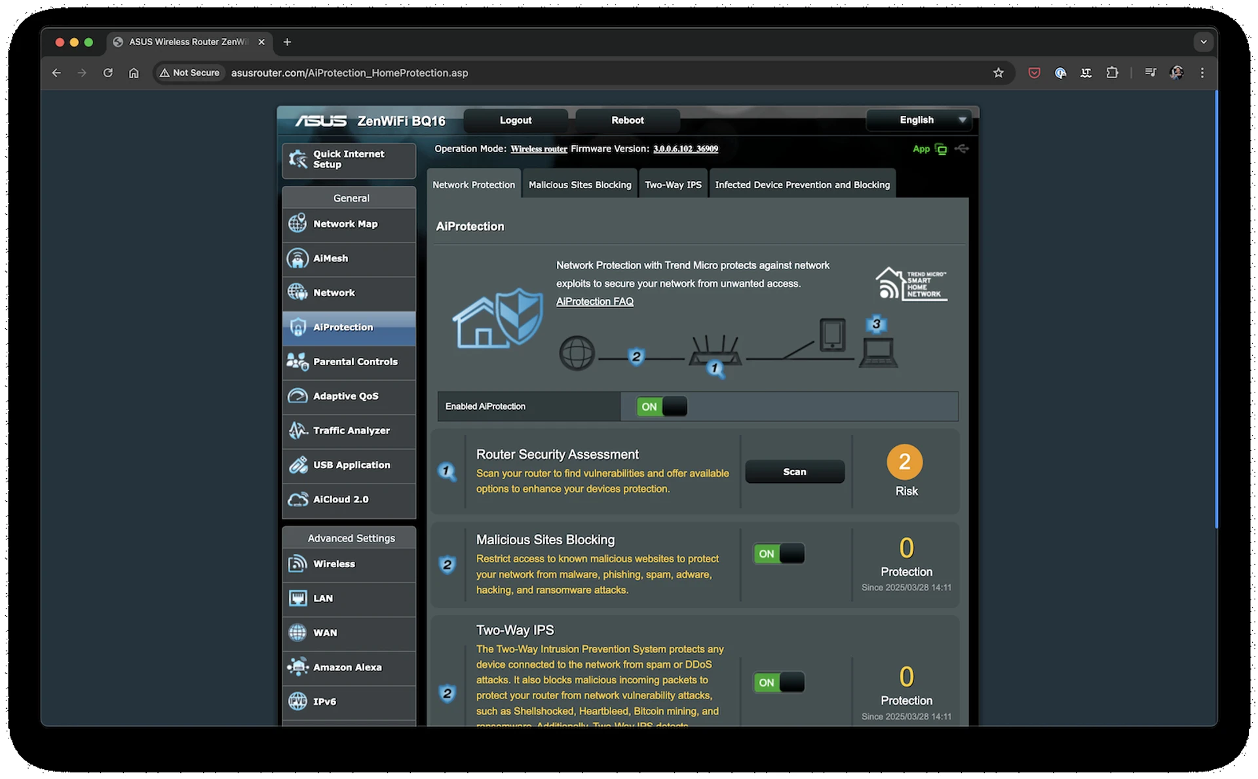The width and height of the screenshot is (1258, 779).
Task: Click the Not Secure site info chip
Action: click(189, 73)
